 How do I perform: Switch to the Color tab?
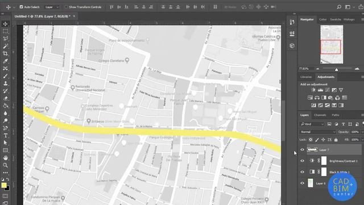click(x=322, y=19)
